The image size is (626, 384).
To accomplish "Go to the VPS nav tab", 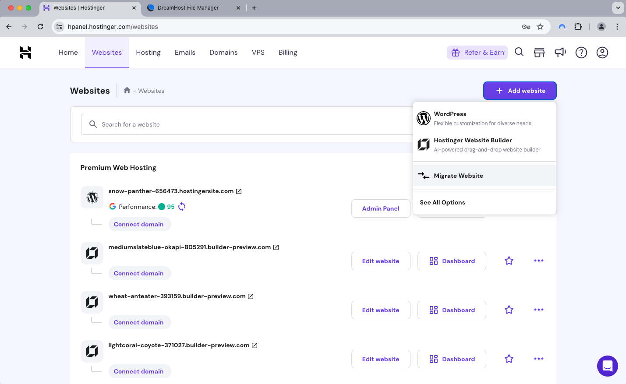I will tap(258, 53).
